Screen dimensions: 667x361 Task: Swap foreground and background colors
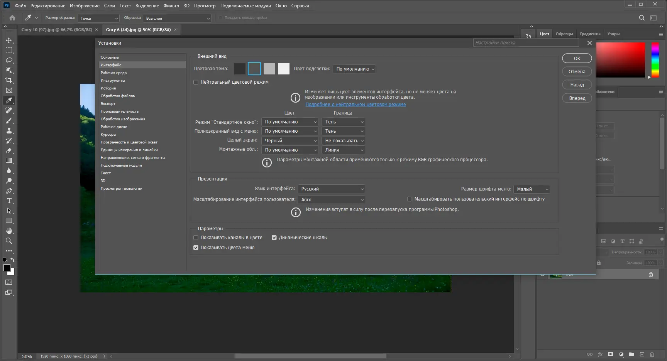click(12, 260)
